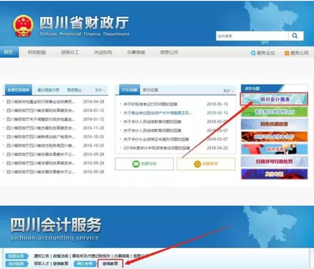Click 继续教育 next to 网上办事
This screenshot has width=314, height=269.
coord(110,264)
